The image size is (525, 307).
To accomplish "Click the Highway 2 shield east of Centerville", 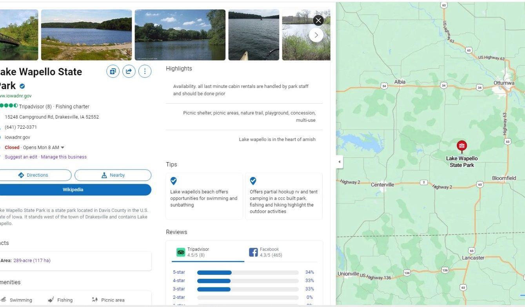I will coord(424,182).
